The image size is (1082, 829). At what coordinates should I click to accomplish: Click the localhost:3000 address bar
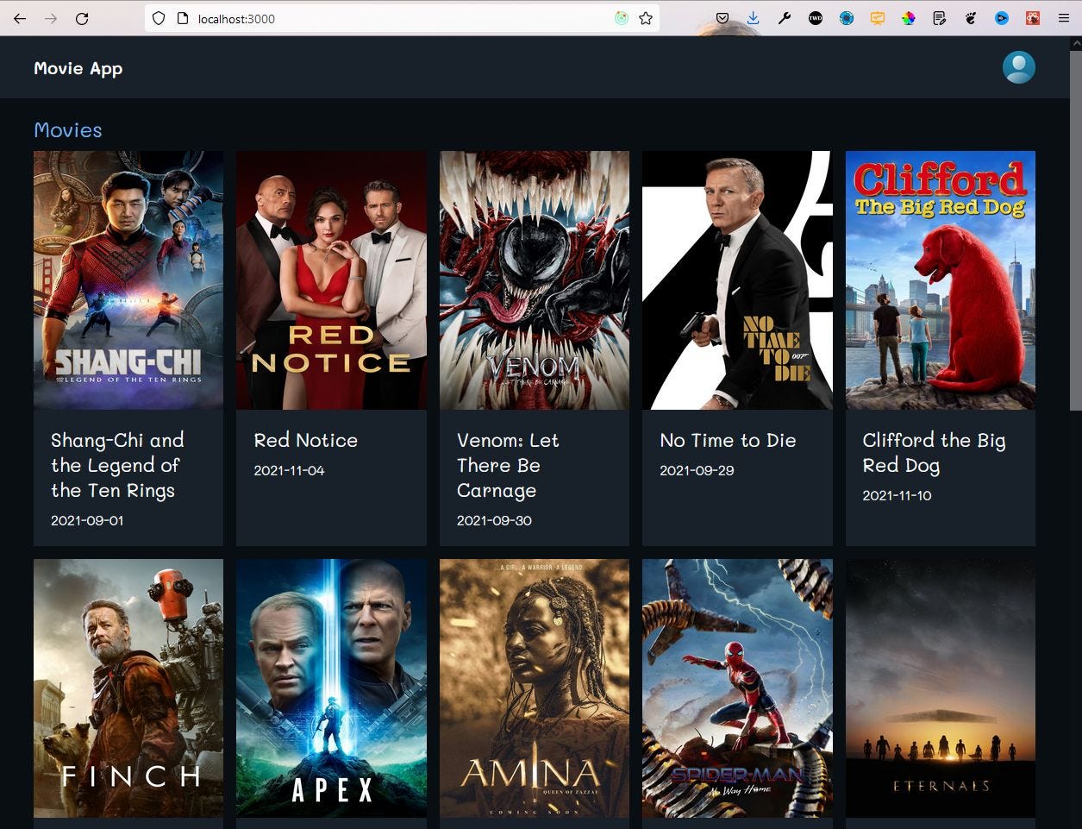[402, 18]
